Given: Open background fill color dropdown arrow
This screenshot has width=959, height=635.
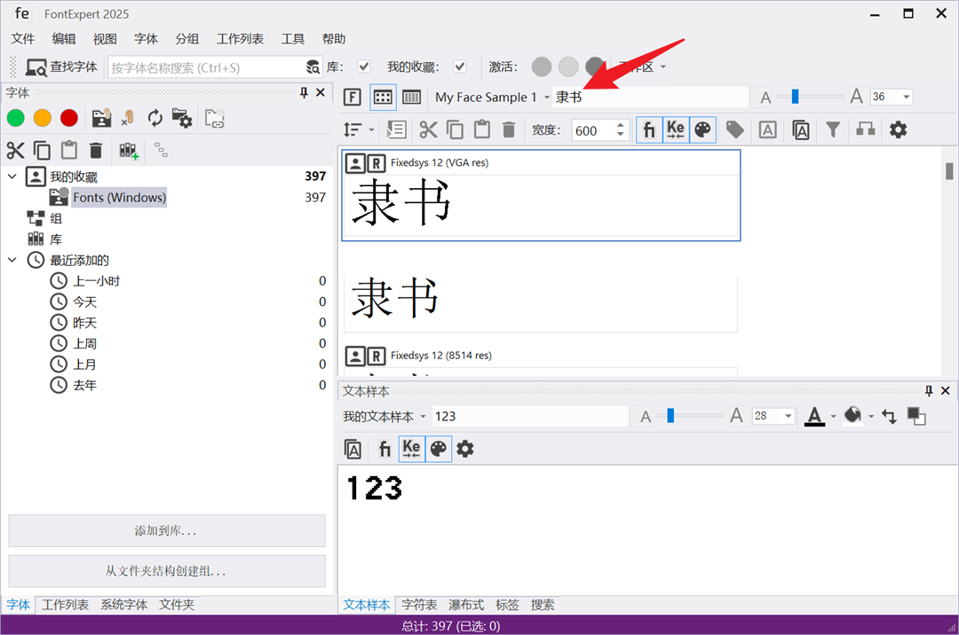Looking at the screenshot, I should 871,417.
